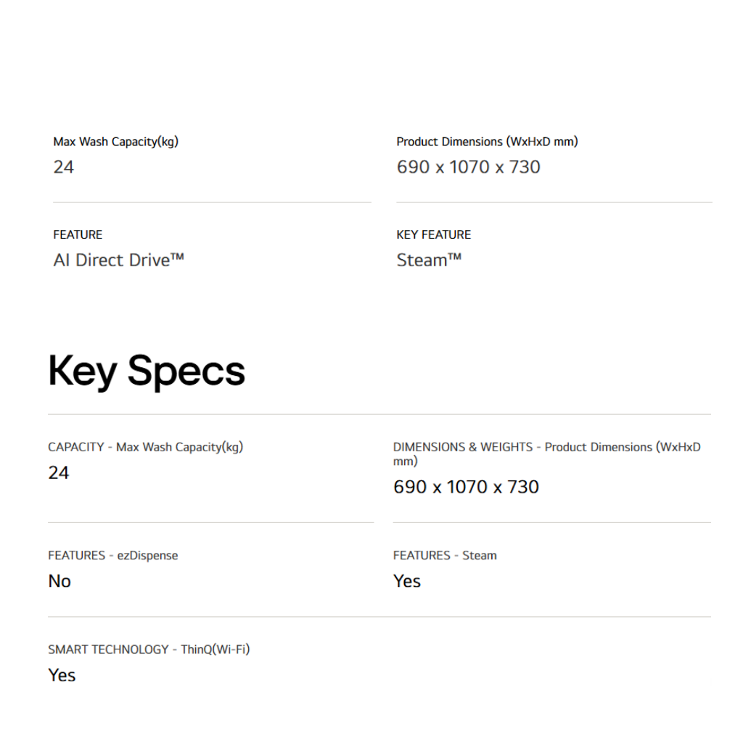743x743 pixels.
Task: Select the 690 x 1070 x 730 value under Key Specs
Action: pos(466,486)
